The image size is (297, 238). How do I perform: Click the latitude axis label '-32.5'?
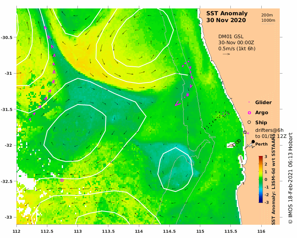[x=7, y=181]
